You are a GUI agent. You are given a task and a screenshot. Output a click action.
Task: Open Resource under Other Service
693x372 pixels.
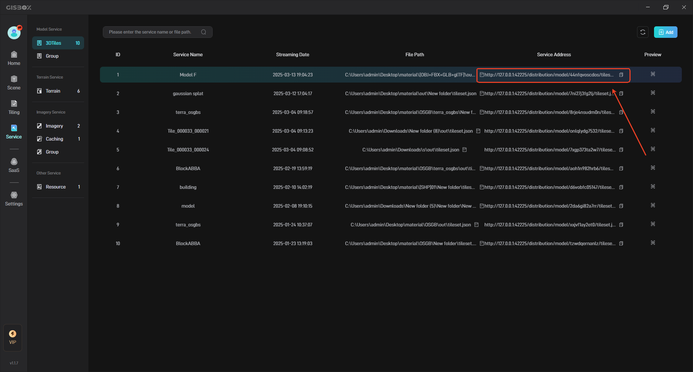[58, 187]
